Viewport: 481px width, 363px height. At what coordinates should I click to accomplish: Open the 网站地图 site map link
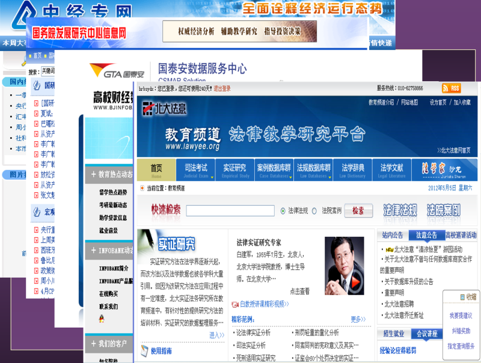coord(409,102)
